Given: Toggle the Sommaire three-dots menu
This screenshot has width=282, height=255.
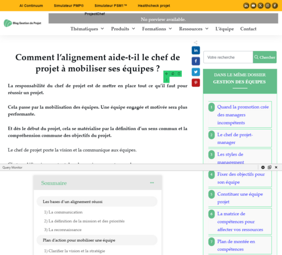Looking at the screenshot, I should [152, 183].
